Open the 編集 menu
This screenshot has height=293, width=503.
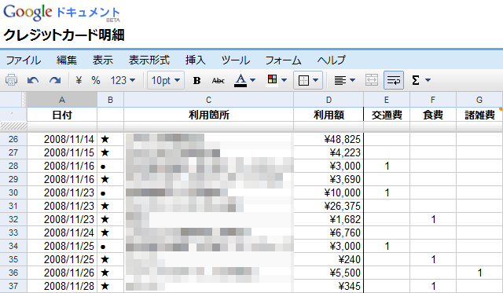(x=67, y=60)
